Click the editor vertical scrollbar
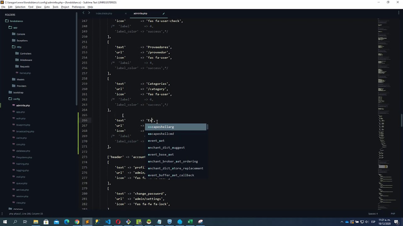Viewport: 403px width, 226px height. (401, 120)
